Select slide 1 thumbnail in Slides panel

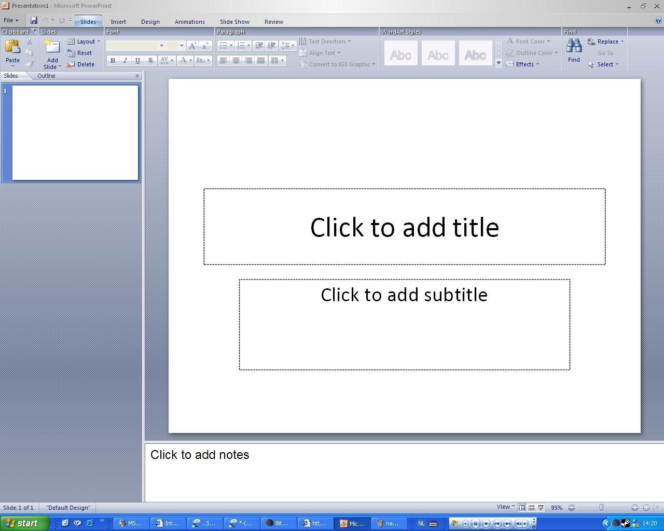(x=75, y=133)
